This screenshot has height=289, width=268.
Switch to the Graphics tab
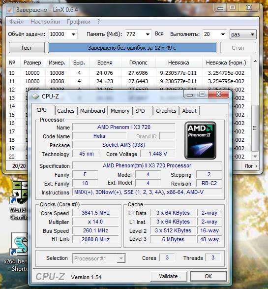[x=166, y=111]
